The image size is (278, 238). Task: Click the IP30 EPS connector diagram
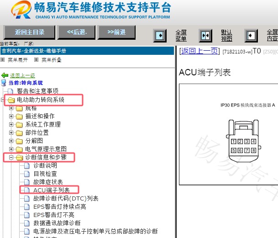click(x=243, y=141)
